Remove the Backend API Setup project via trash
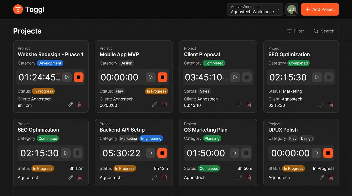Screen dimensions: 352x196 pos(164,178)
